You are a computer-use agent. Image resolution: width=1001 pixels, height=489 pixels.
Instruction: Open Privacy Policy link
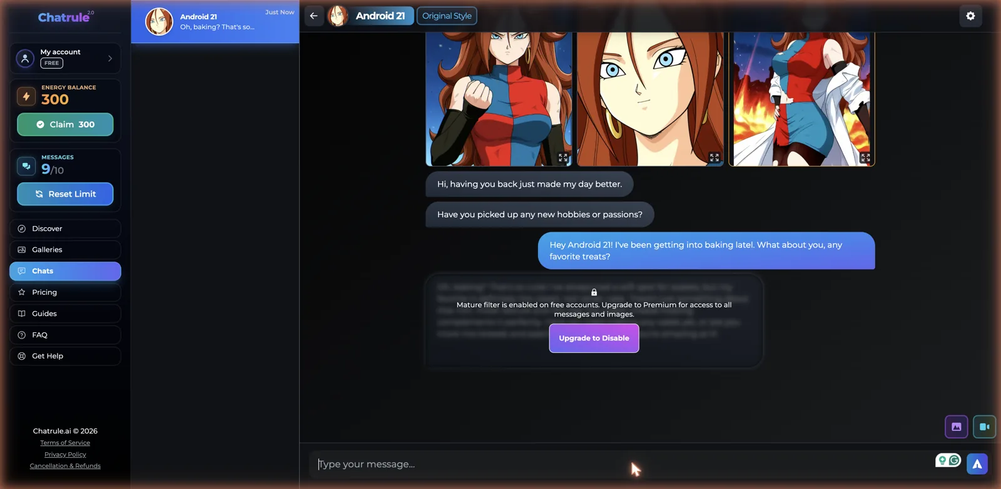point(65,455)
